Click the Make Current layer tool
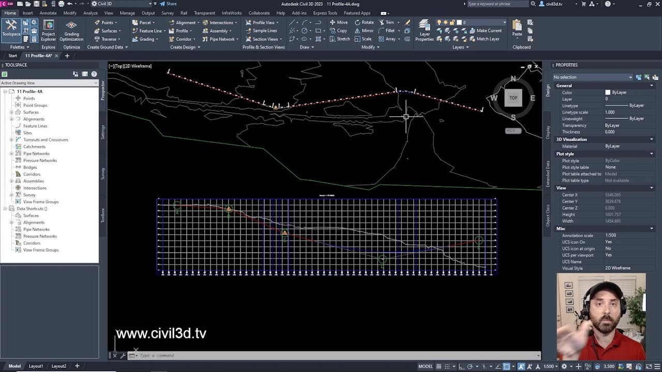Viewport: 662px width, 372px height. tap(487, 30)
